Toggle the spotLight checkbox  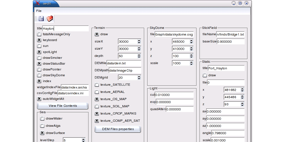coord(39,52)
